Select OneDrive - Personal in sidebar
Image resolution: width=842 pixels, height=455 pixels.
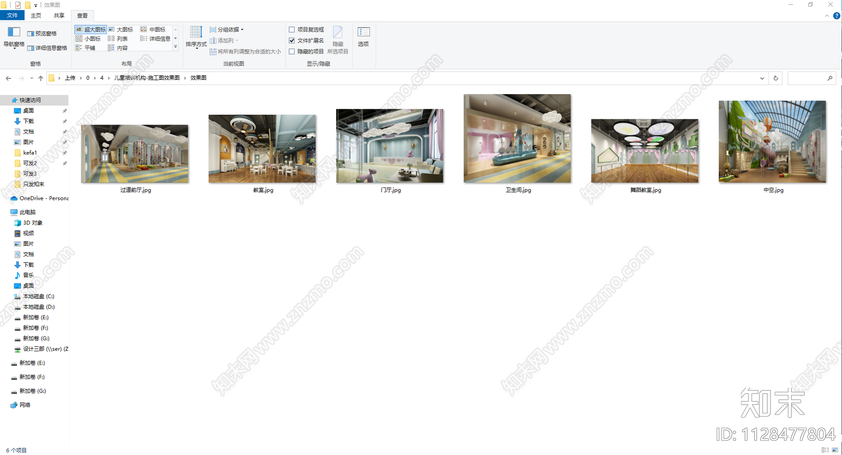[x=39, y=198]
